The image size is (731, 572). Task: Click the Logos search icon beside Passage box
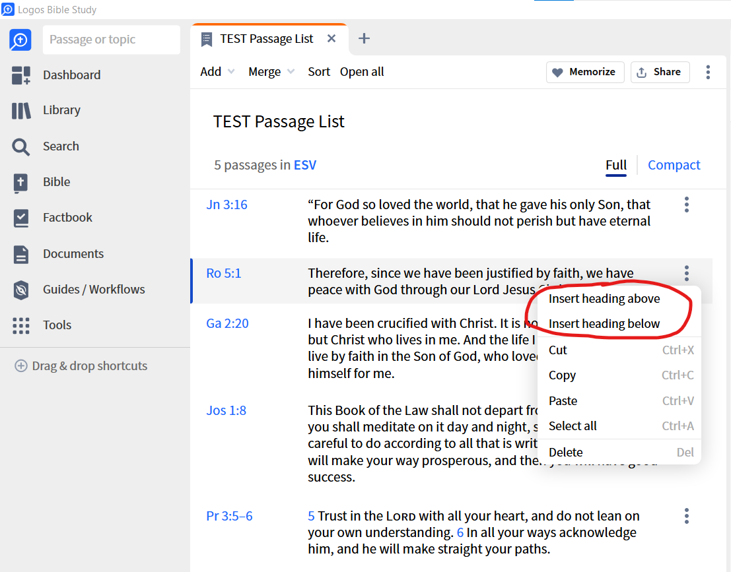(20, 40)
